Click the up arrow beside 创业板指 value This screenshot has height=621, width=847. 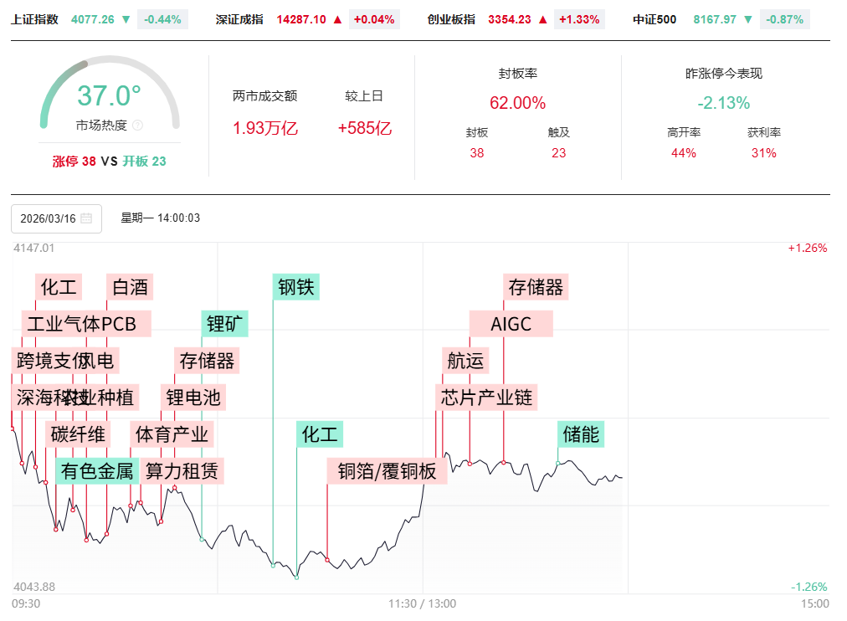(x=542, y=19)
